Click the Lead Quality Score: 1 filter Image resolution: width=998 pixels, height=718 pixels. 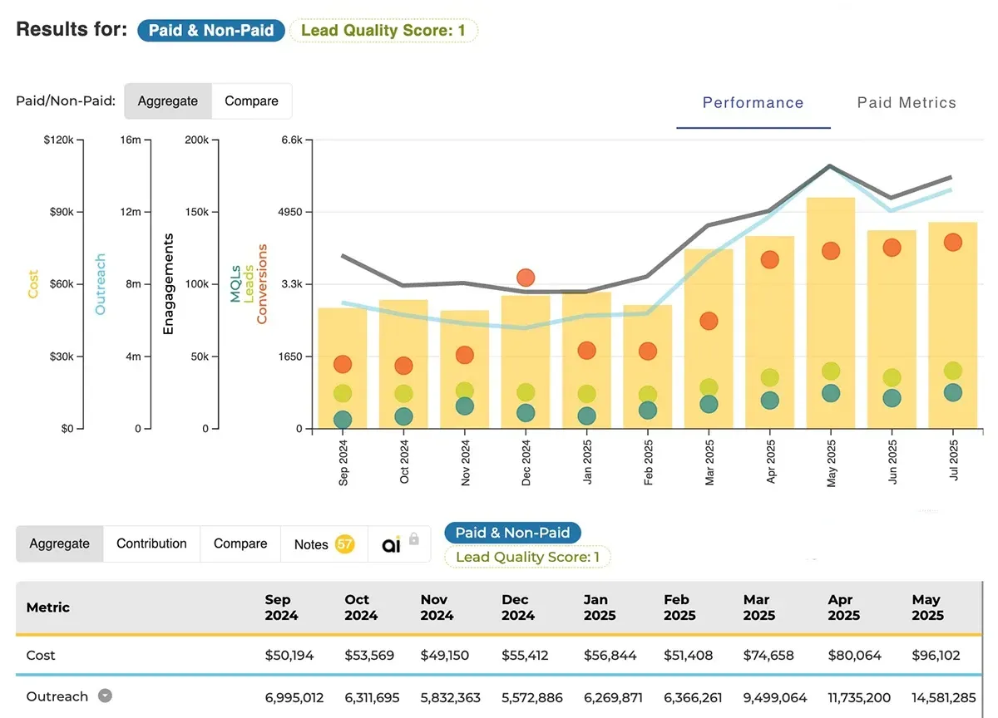[383, 30]
